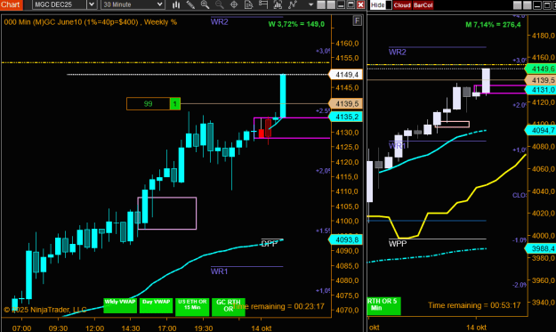This screenshot has height=332, width=556.
Task: Click the 14 okt date label on left chart
Action: [262, 328]
